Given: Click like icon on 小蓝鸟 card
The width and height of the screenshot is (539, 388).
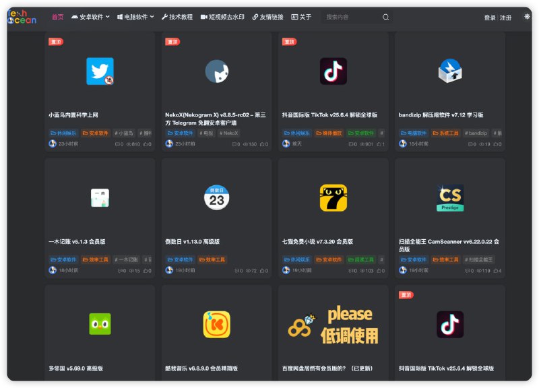Looking at the screenshot, I should pos(146,144).
